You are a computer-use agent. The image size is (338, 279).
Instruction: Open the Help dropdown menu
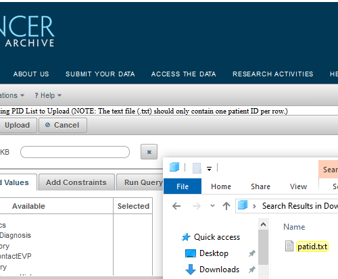tap(48, 95)
